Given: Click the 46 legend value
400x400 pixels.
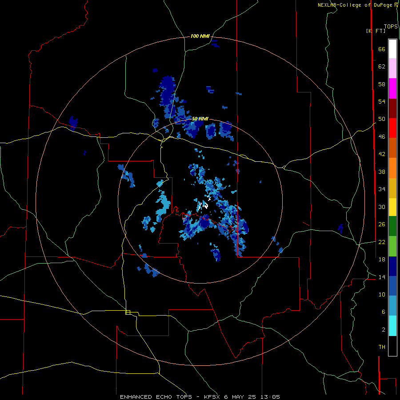Looking at the screenshot, I should click(382, 137).
